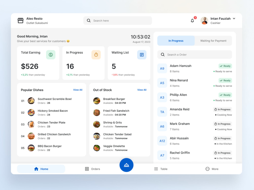Image resolution: width=254 pixels, height=190 pixels.
Task: Click the notification badge showing 2
Action: (x=195, y=17)
